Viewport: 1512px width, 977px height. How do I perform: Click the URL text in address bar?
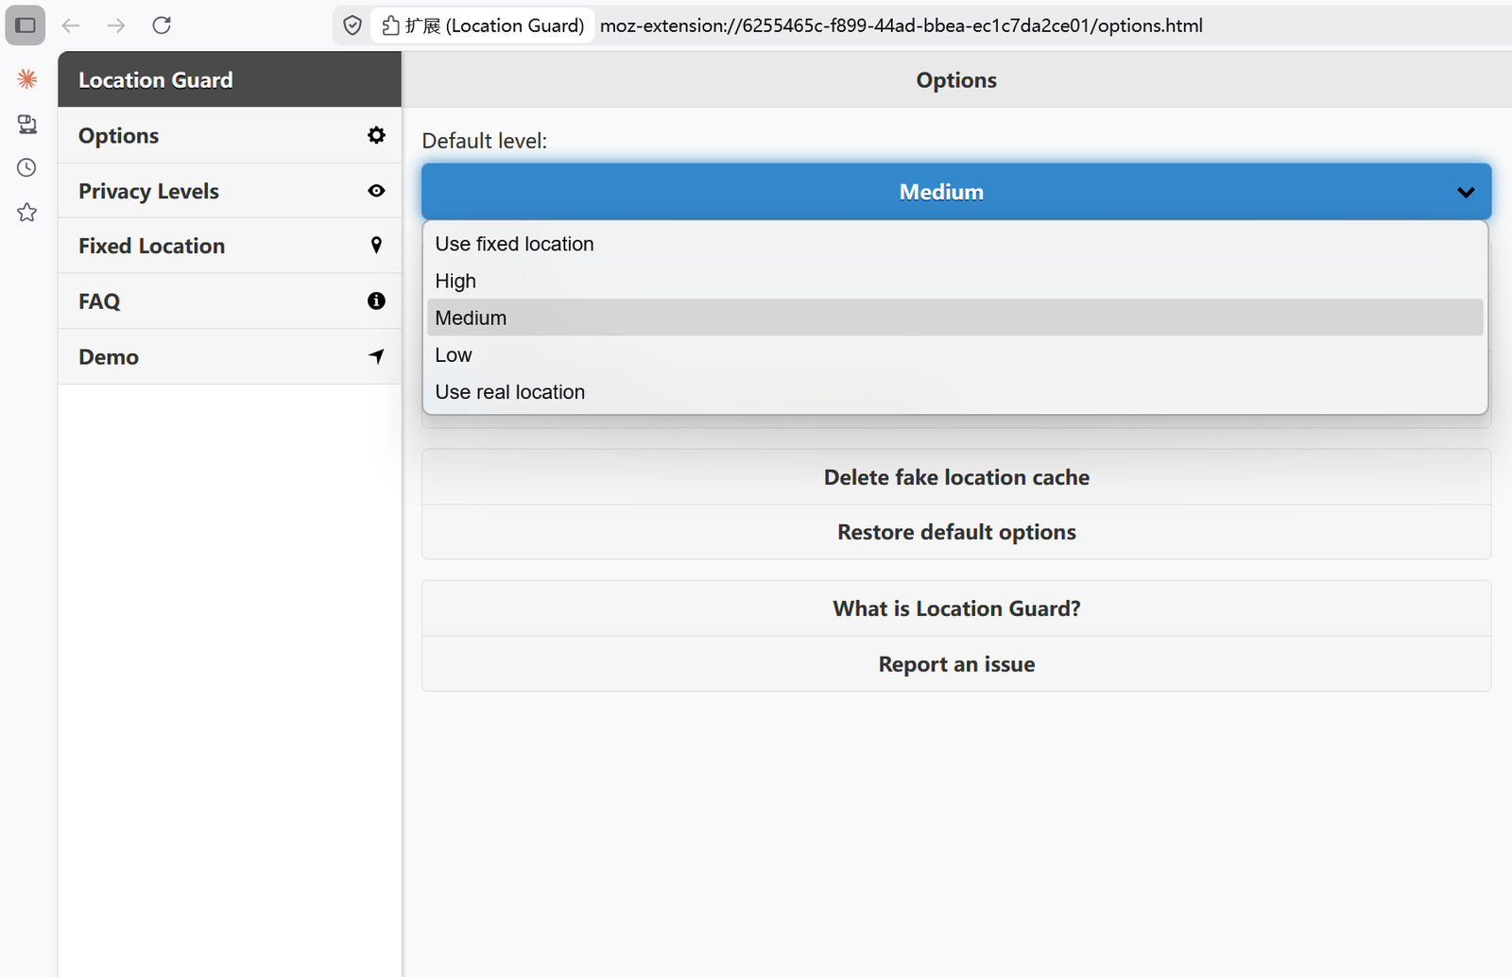coord(902,26)
